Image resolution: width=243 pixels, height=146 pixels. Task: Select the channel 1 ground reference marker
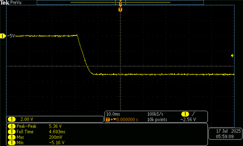pyautogui.click(x=3, y=36)
